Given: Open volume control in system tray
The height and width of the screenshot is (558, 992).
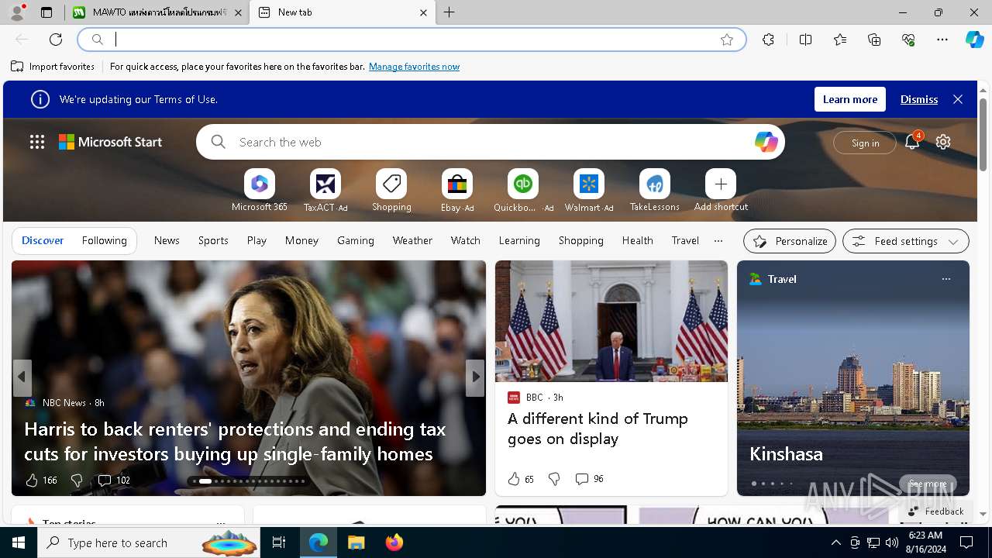Looking at the screenshot, I should [x=891, y=542].
